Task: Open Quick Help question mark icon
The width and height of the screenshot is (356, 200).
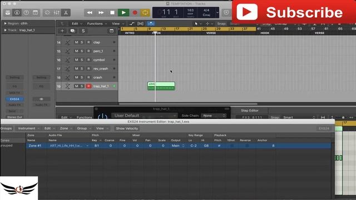Action: 26,13
